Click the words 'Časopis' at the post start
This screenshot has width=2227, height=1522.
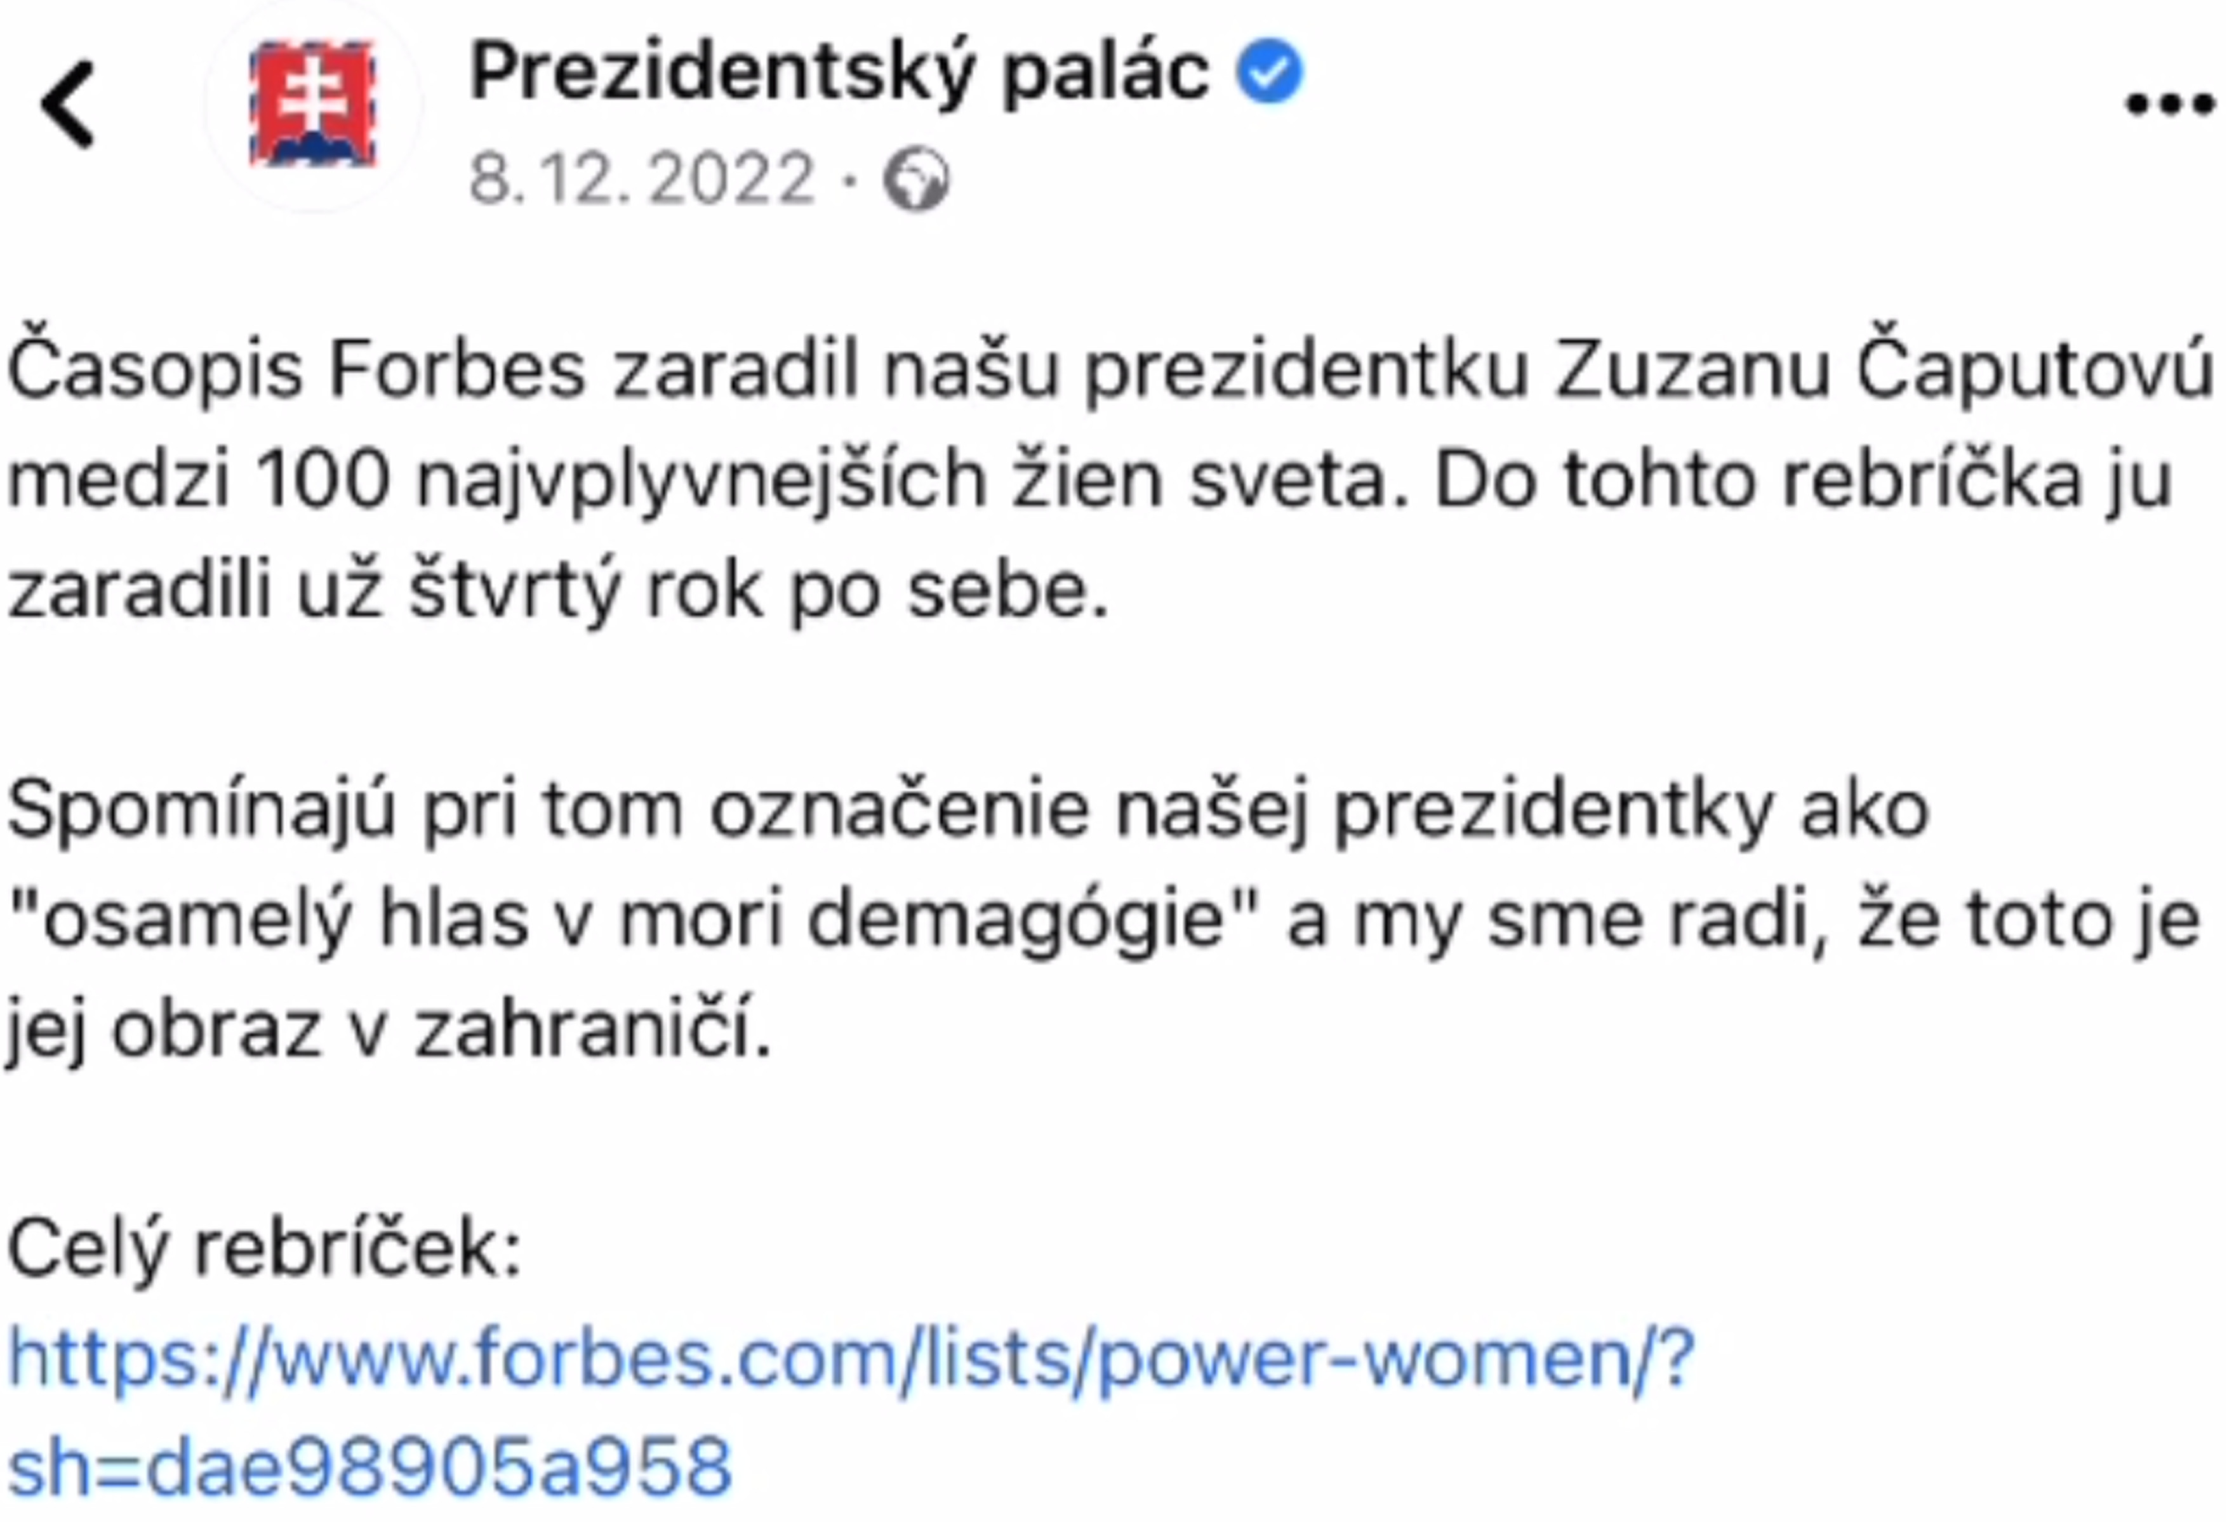[156, 370]
